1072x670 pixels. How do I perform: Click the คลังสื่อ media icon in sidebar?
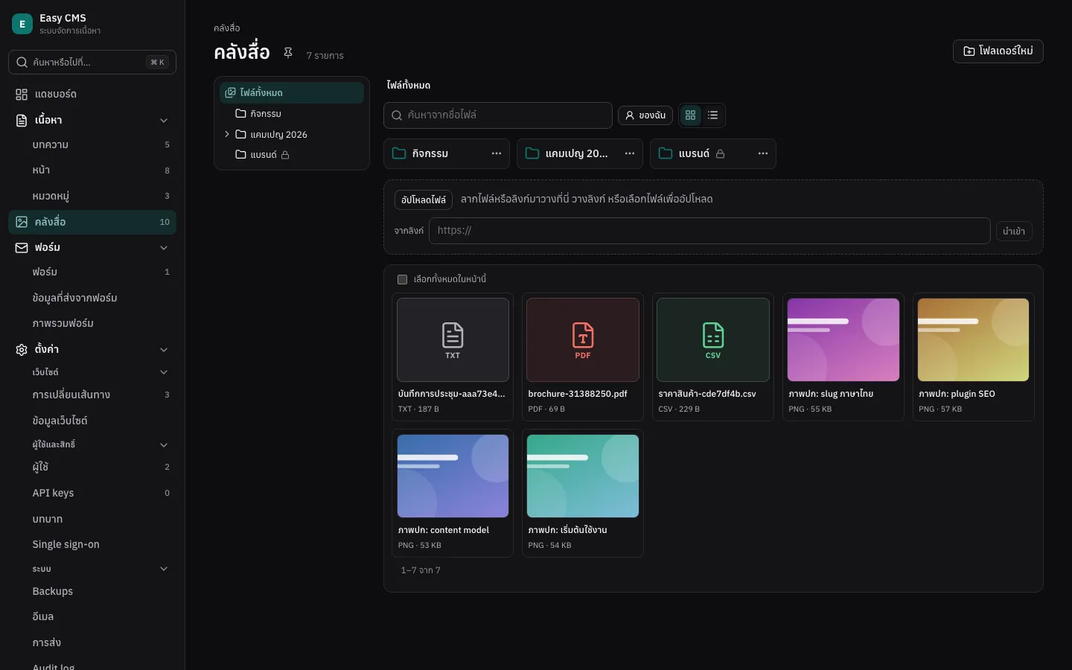click(x=22, y=222)
